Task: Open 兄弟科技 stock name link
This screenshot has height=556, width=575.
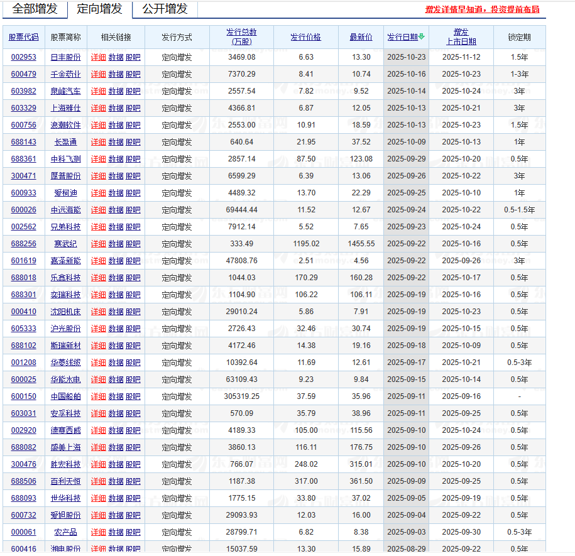Action: click(x=65, y=227)
